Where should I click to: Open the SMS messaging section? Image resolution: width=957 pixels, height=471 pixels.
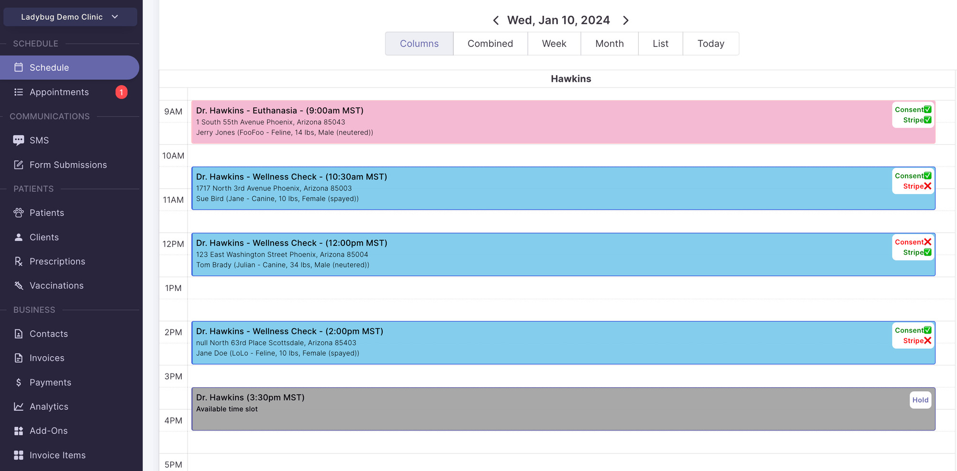[19, 140]
